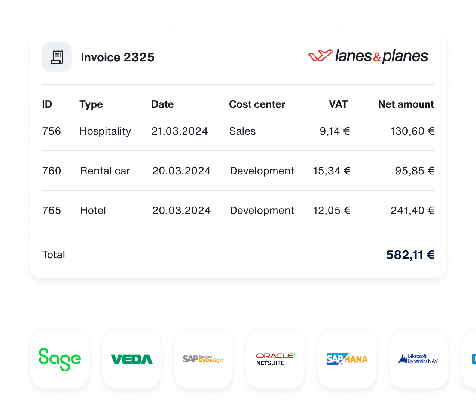Select the SAP Business ByDesign tile
Viewport: 476px width, 419px height.
click(x=204, y=360)
